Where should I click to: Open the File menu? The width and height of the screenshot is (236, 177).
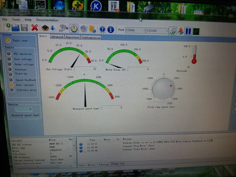[x=5, y=19]
